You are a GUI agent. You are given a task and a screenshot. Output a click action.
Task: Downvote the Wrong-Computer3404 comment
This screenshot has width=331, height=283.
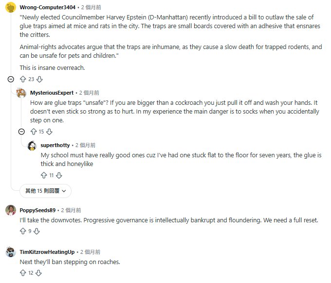(x=39, y=80)
